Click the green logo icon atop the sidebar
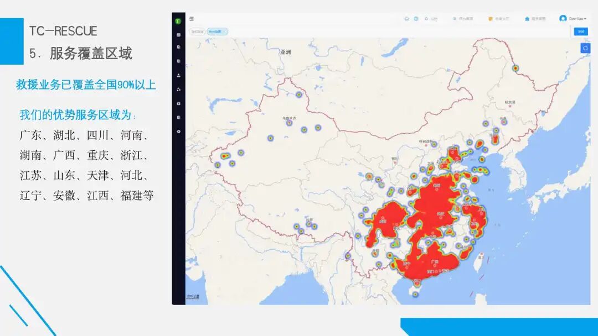 click(x=178, y=21)
